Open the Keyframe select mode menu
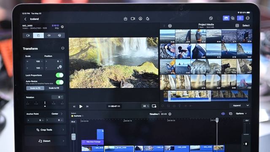Image resolution: width=270 pixels, height=152 pixels. (x=77, y=116)
